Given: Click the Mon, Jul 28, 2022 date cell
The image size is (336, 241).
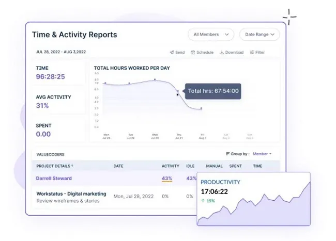Looking at the screenshot, I should (133, 196).
